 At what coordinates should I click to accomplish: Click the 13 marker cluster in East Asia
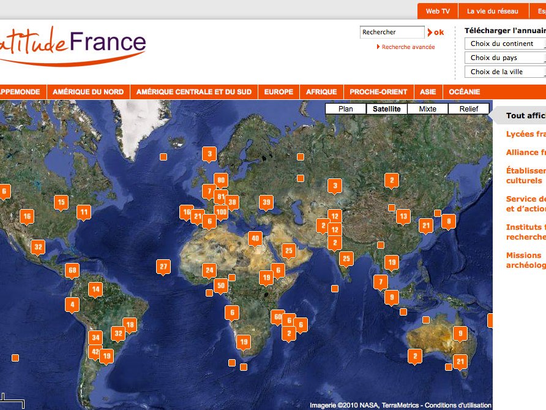tap(403, 216)
